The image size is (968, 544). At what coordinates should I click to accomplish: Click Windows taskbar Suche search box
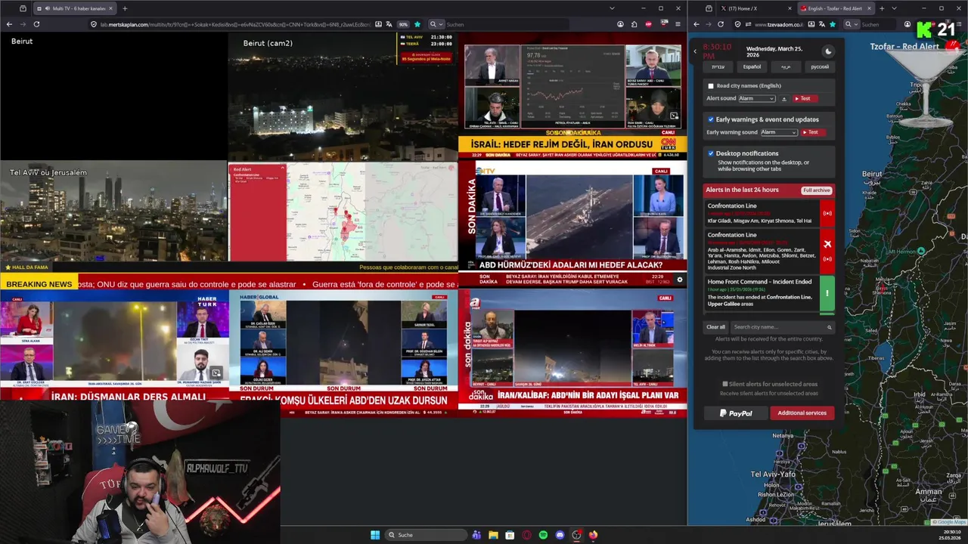point(426,535)
